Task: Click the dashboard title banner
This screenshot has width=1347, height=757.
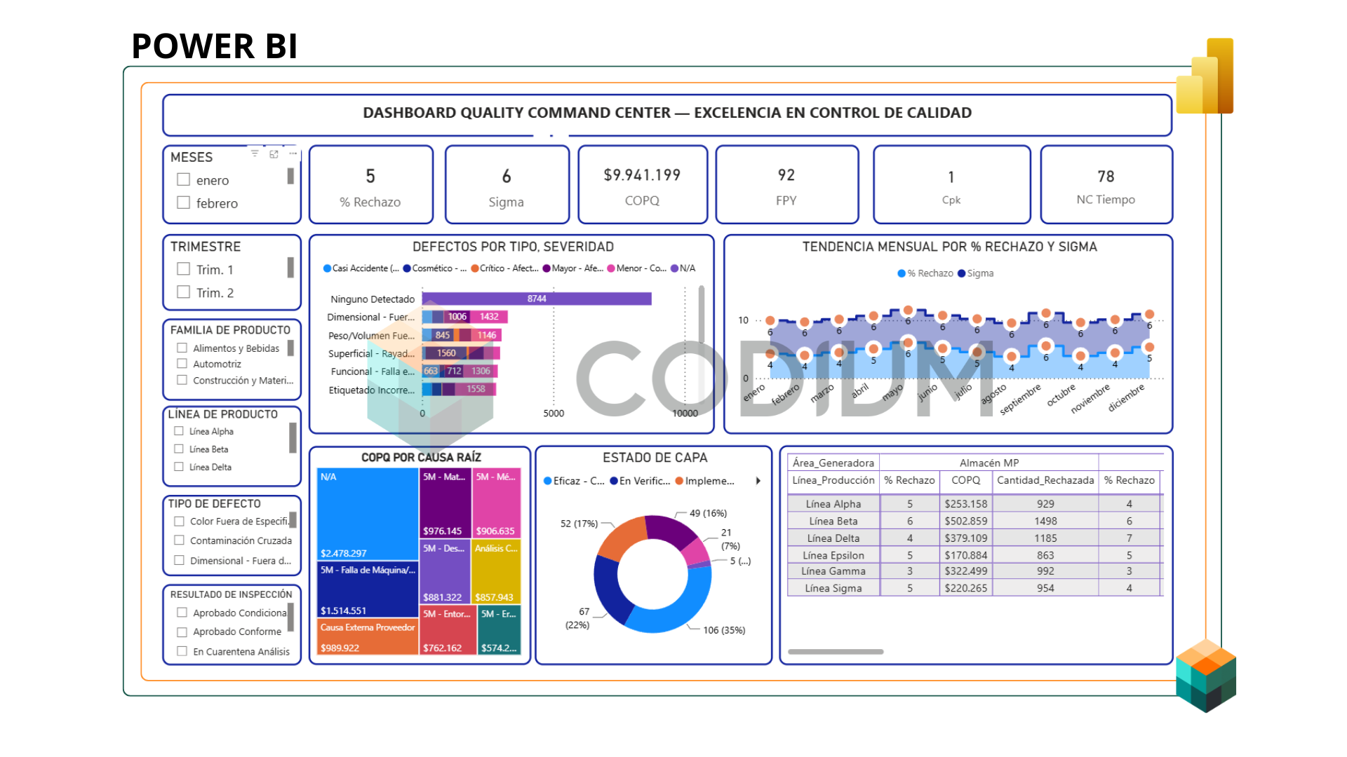Action: [667, 114]
